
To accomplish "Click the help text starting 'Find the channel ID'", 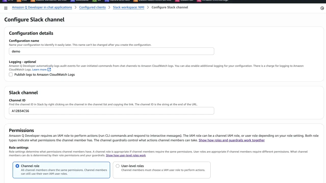I will click(x=103, y=104).
